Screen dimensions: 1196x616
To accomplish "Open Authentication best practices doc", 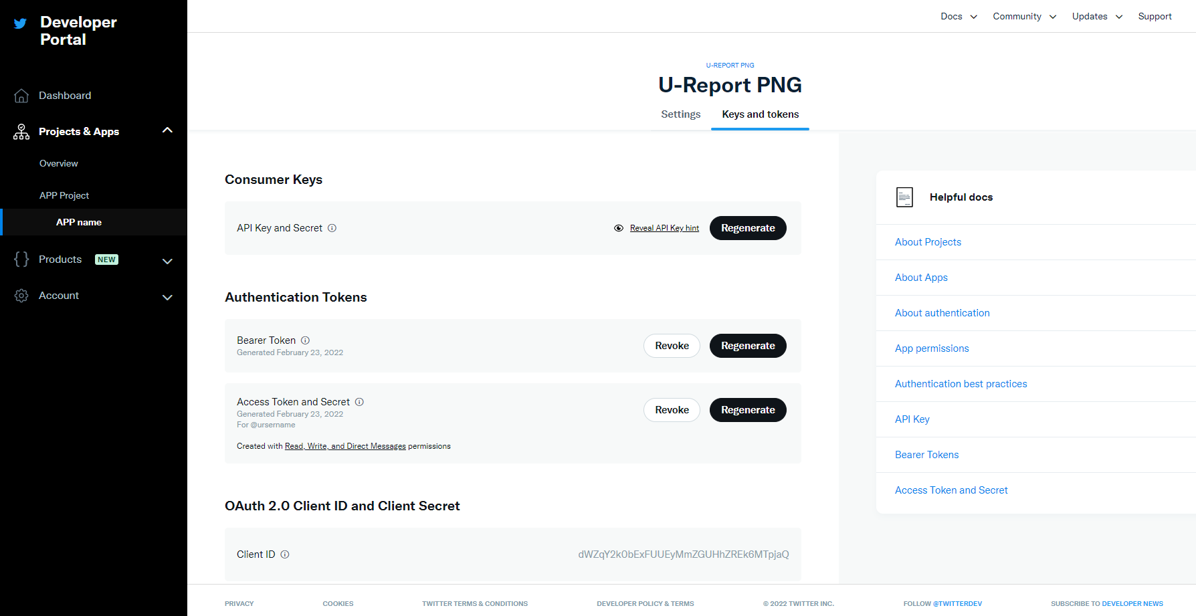I will point(961,384).
